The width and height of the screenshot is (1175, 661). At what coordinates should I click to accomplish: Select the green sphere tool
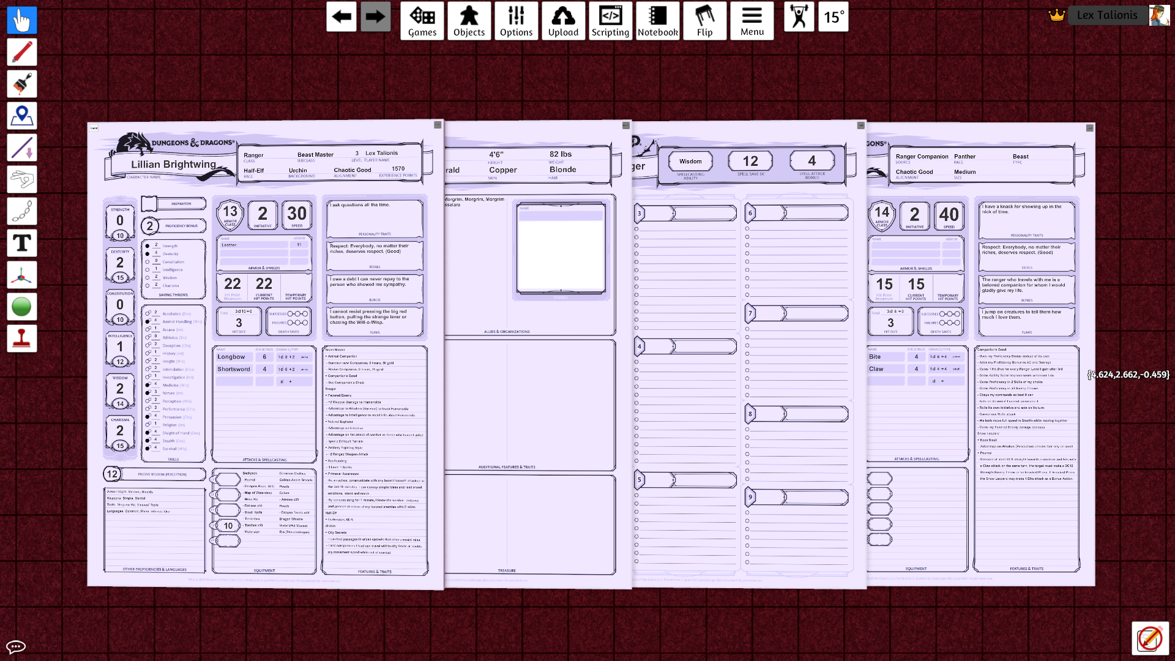tap(22, 307)
